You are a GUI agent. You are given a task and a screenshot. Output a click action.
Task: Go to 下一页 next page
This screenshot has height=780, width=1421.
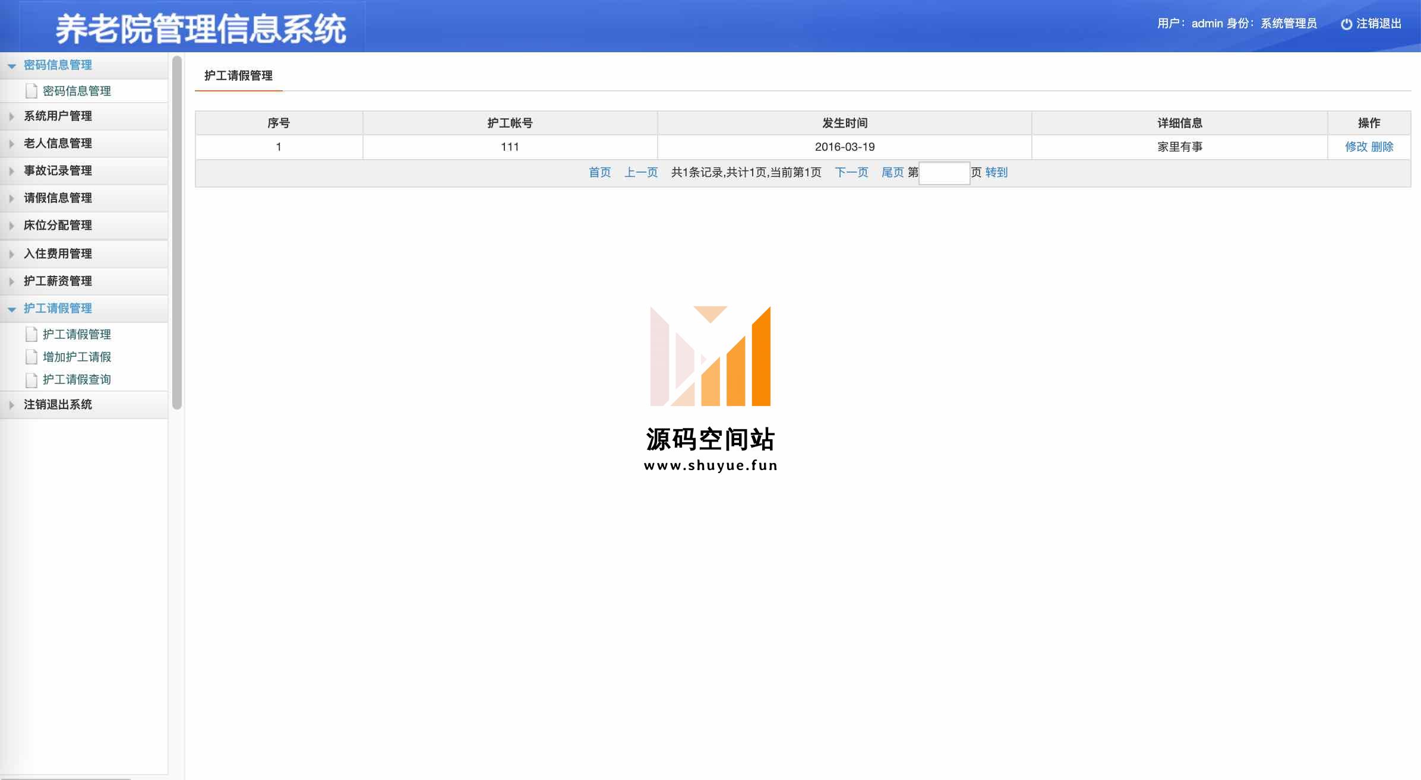point(851,173)
